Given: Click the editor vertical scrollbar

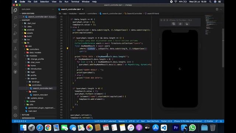Looking at the screenshot, I should (223, 48).
